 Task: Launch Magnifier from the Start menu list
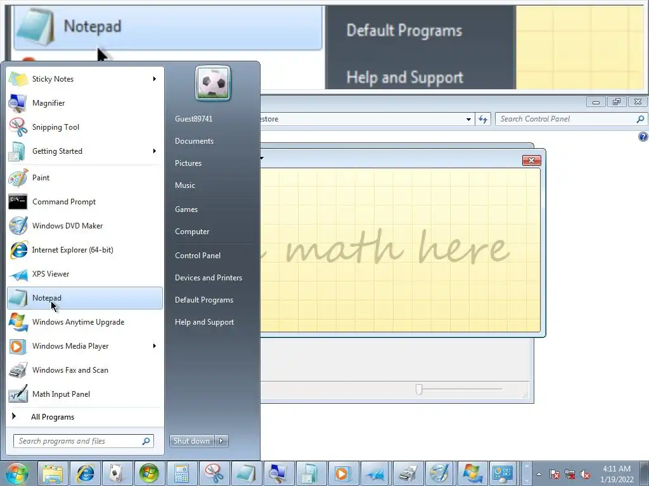pos(85,103)
